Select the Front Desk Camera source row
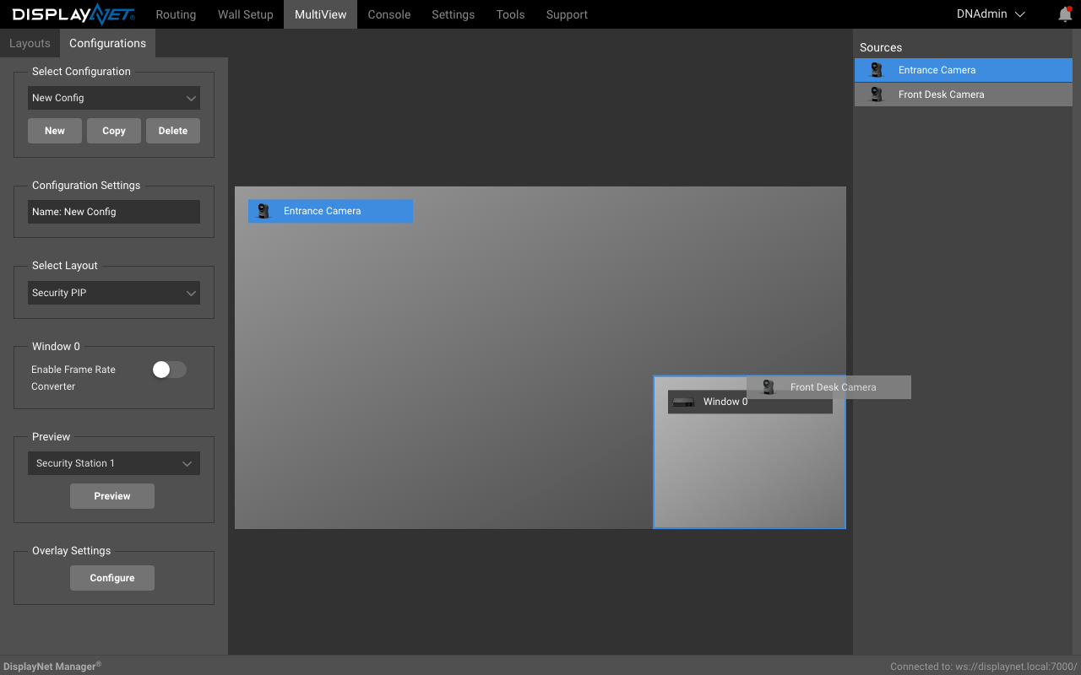This screenshot has width=1081, height=675. click(964, 94)
